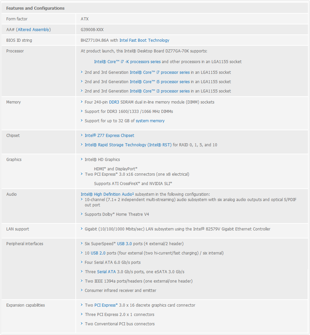Follow the Intel Core i3 processor series link
This screenshot has height=335, width=310.
(160, 91)
